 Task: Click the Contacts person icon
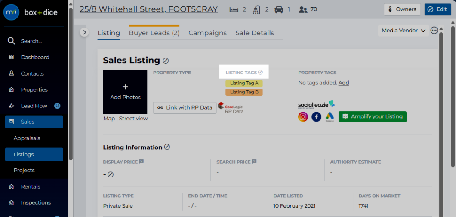[12, 73]
